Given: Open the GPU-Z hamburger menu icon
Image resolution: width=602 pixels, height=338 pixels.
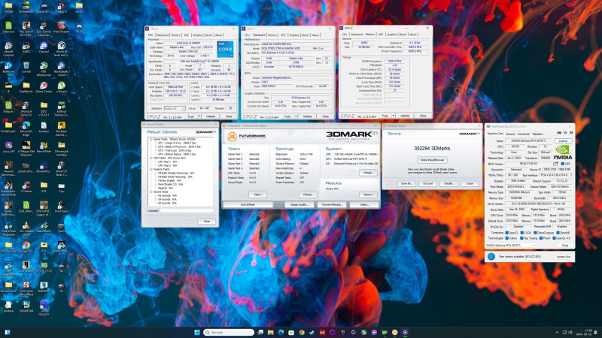Looking at the screenshot, I should [x=571, y=133].
